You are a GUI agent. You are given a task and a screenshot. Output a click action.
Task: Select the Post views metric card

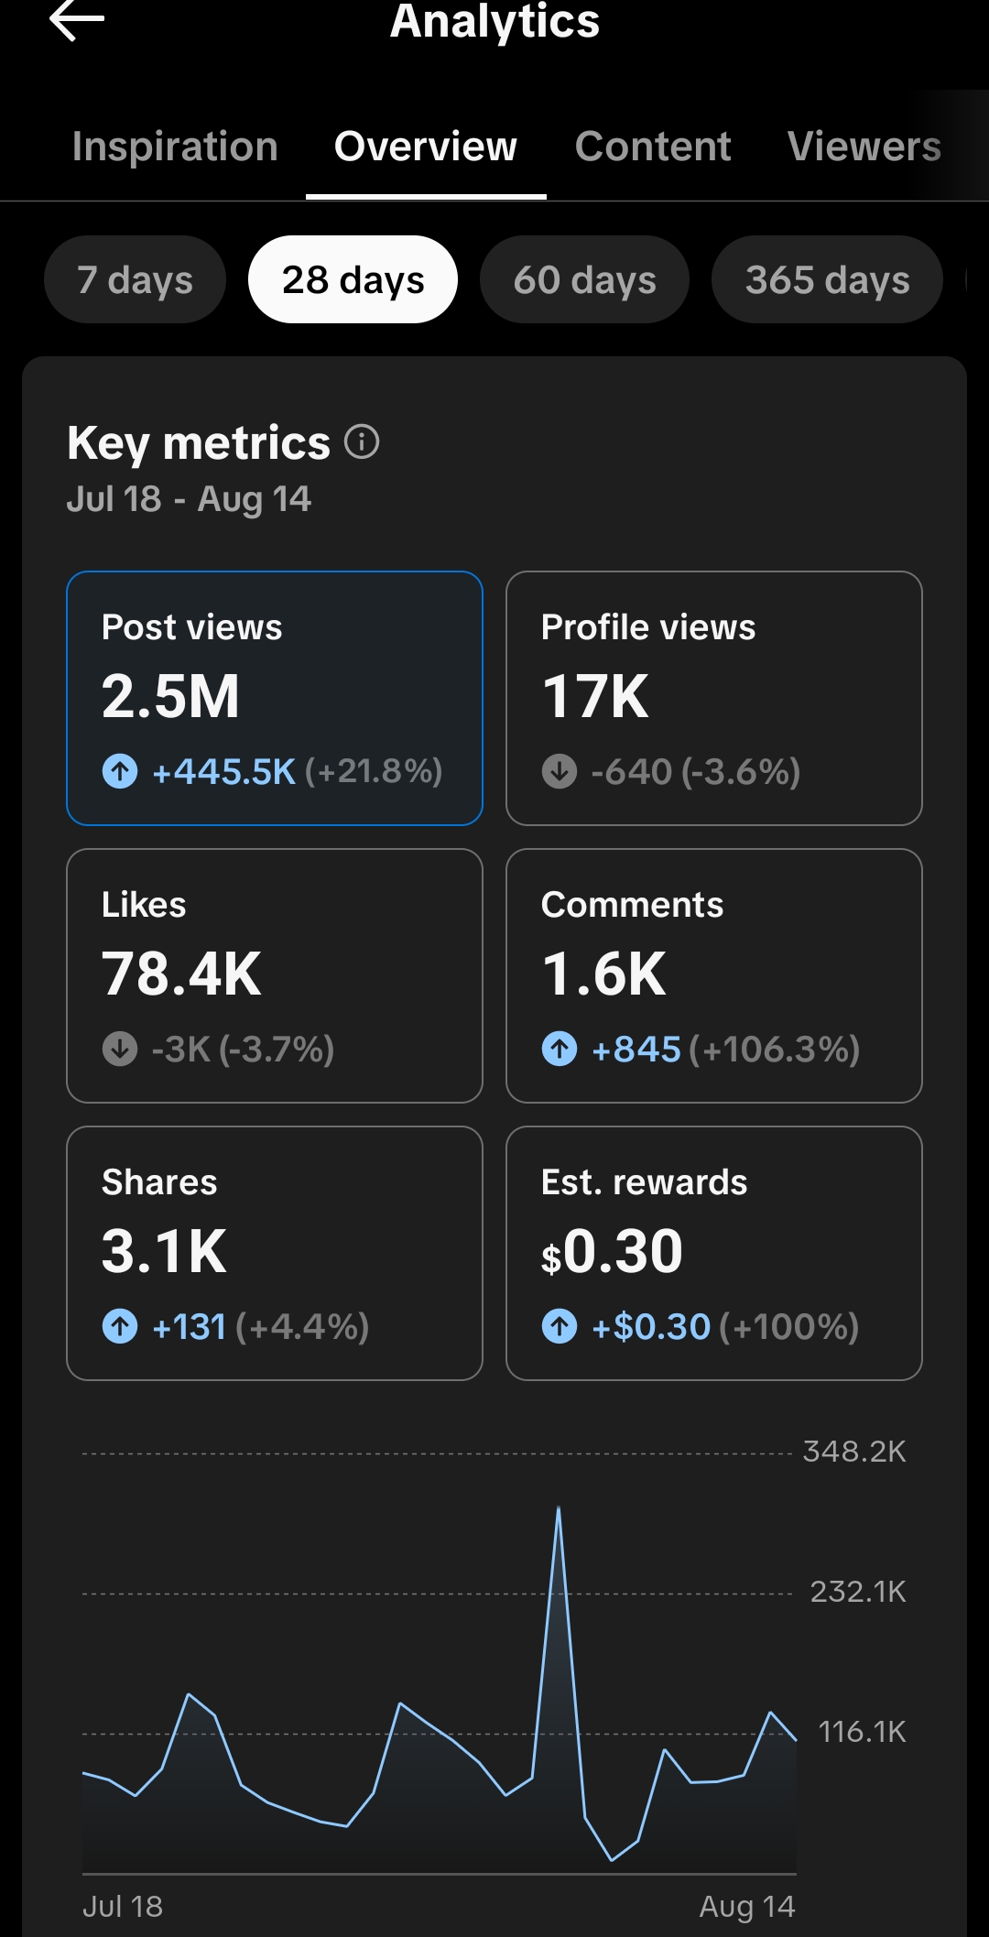click(275, 698)
